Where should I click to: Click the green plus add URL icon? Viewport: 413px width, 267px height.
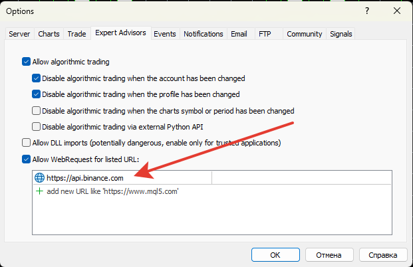39,191
